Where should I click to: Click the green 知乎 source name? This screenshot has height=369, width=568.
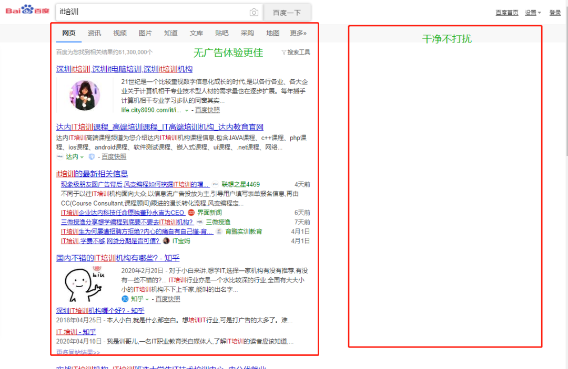point(137,299)
